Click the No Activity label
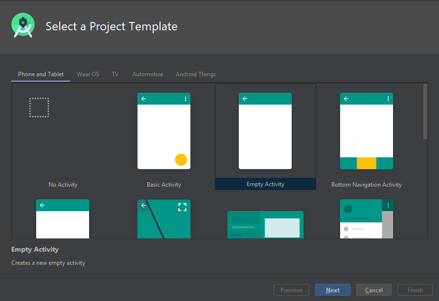Screen dimensions: 439x301 point(63,185)
